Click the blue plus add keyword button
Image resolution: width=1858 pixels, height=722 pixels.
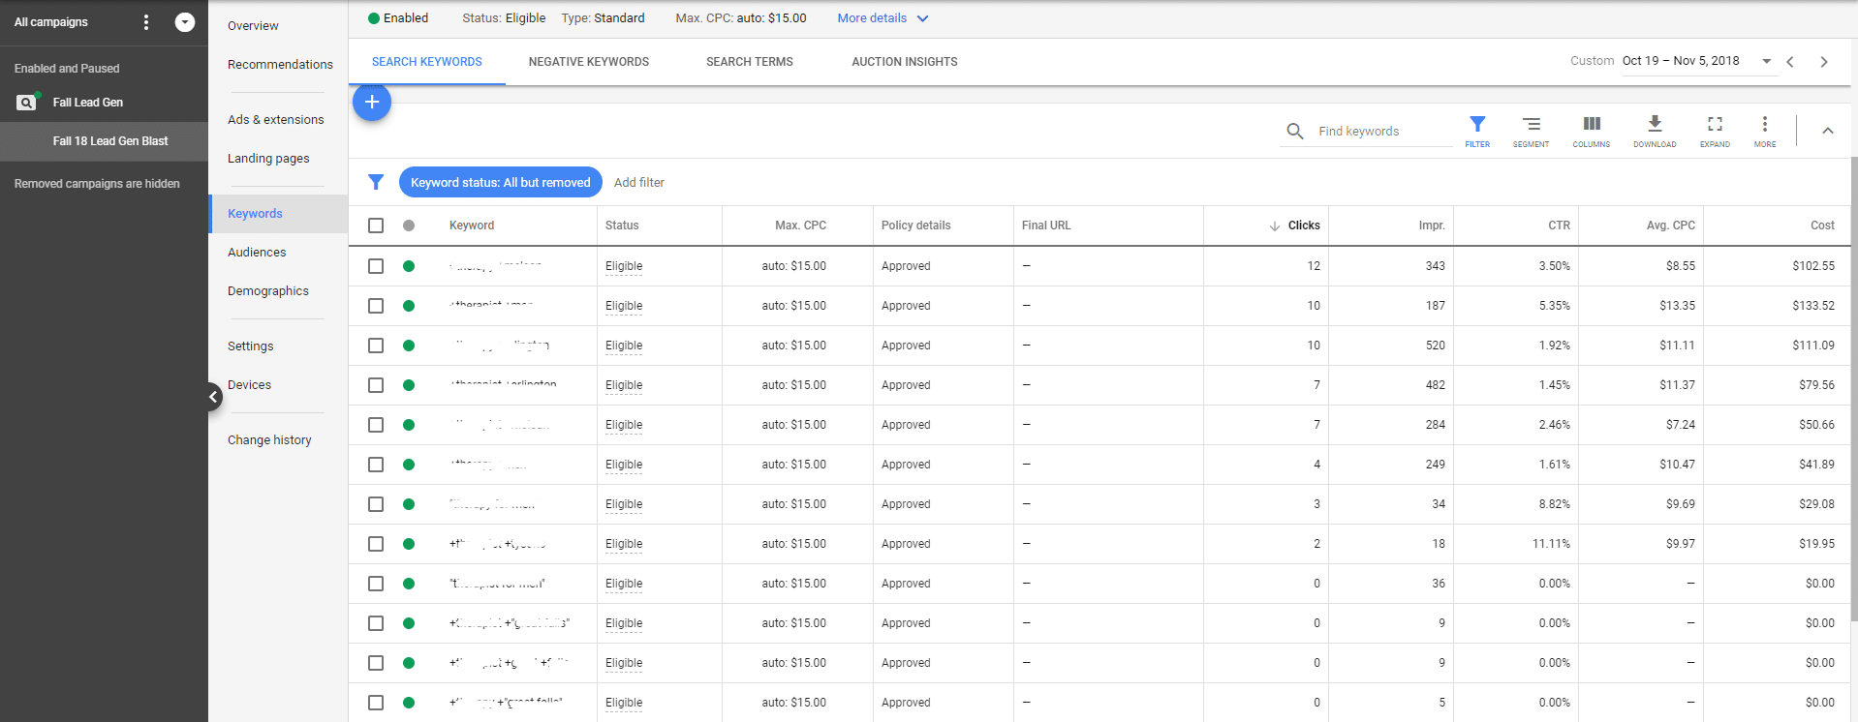(x=372, y=103)
